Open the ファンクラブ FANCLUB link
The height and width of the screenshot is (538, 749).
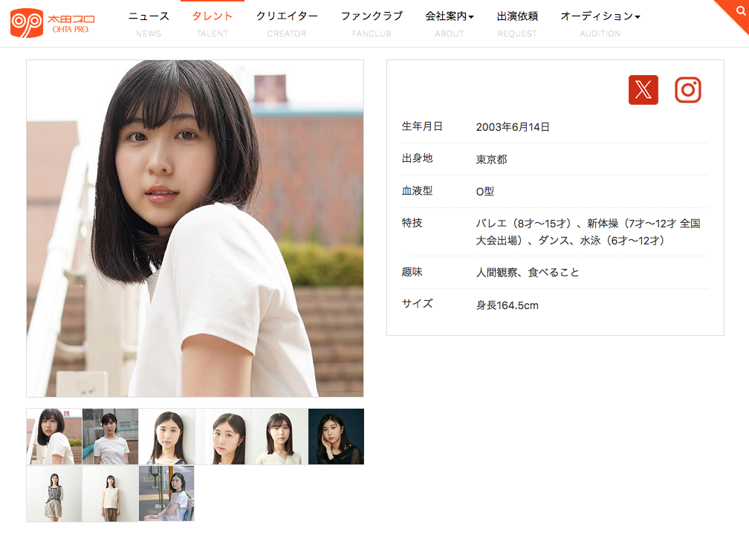point(372,23)
